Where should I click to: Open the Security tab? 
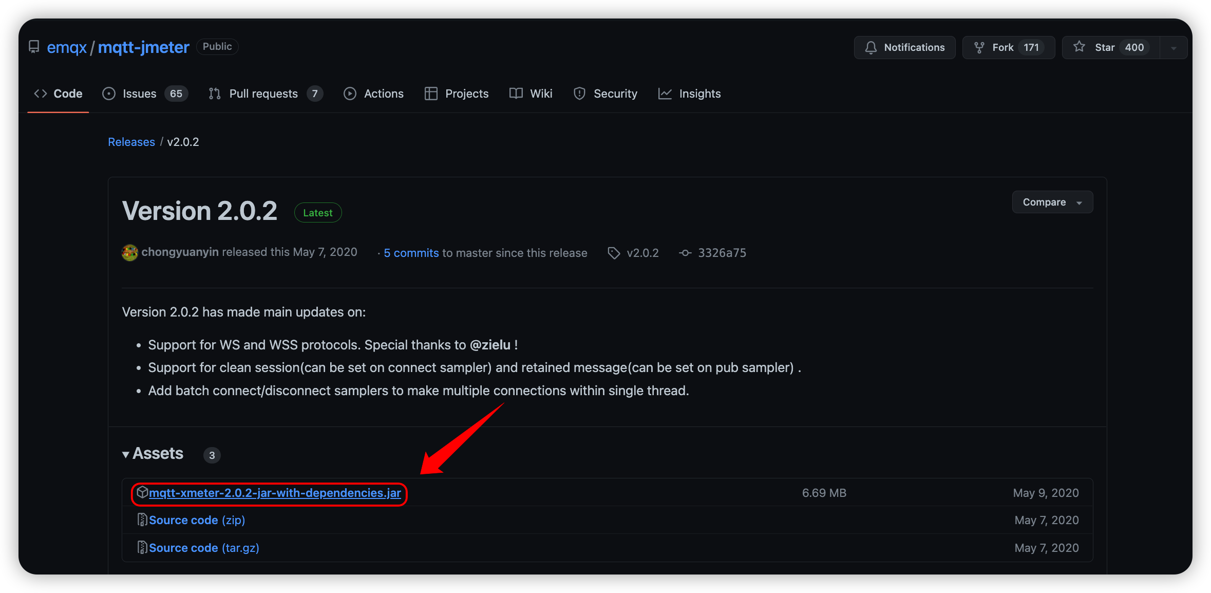(x=605, y=94)
